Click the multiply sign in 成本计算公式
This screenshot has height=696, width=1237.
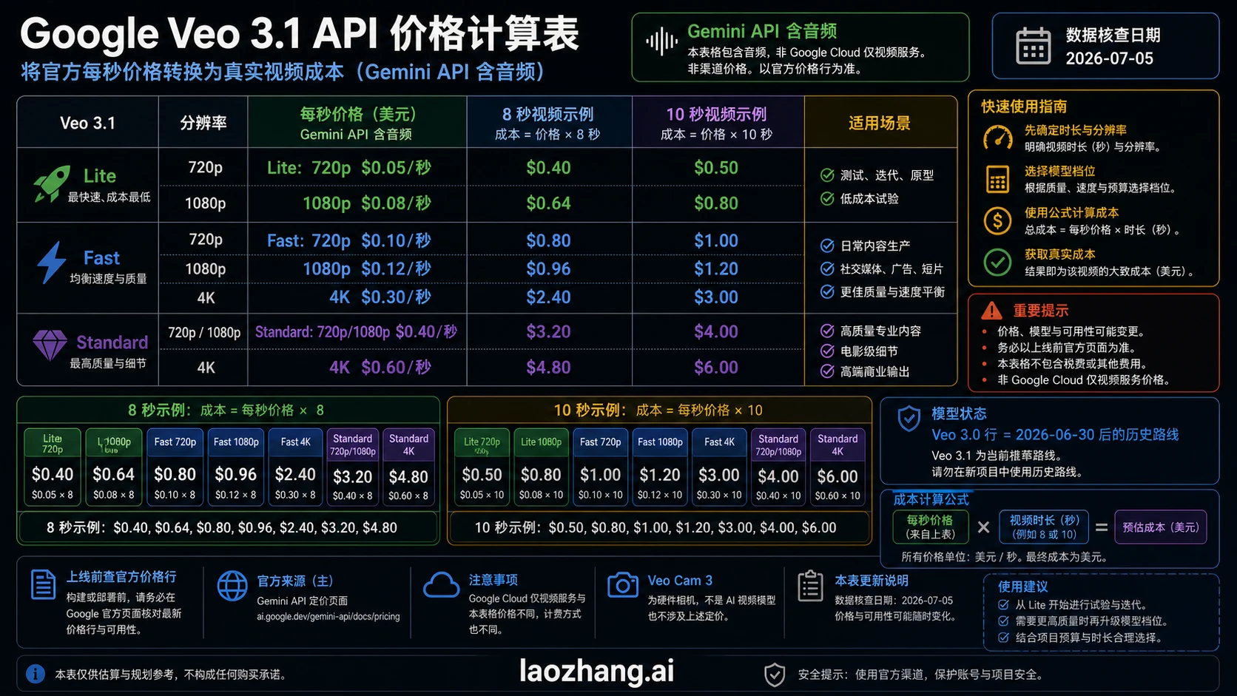tap(983, 527)
